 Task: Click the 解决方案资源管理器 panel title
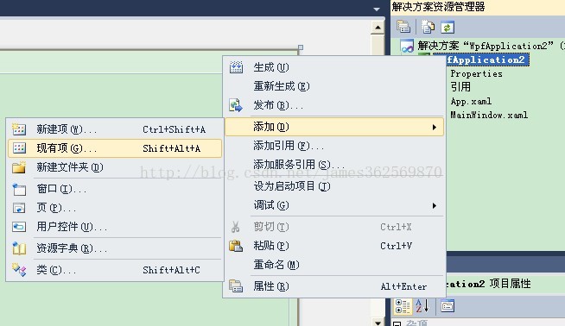click(x=438, y=7)
